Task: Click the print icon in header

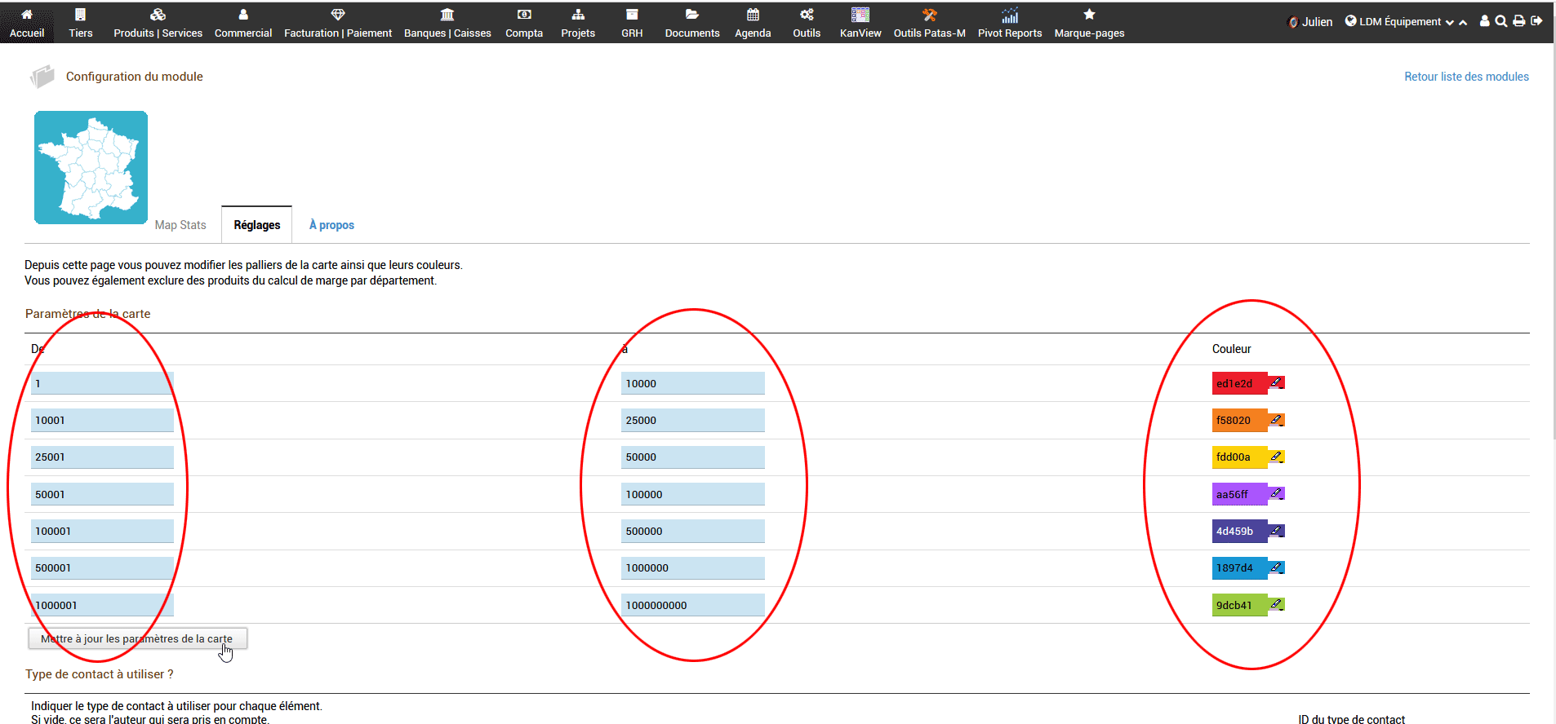Action: click(x=1518, y=21)
